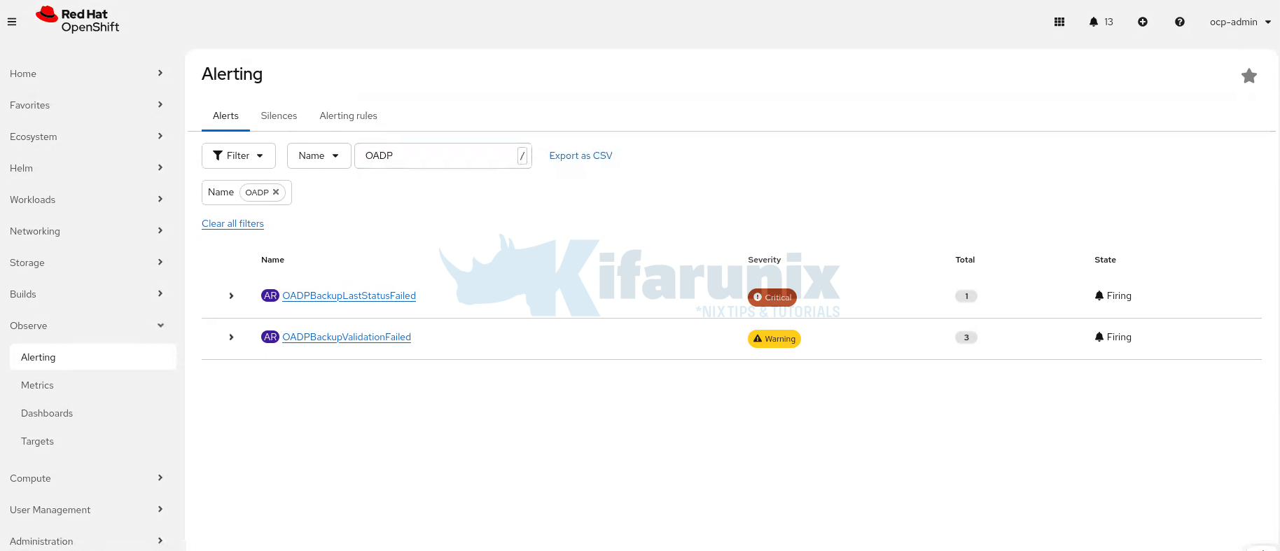Expand the Networking navigation section
Viewport: 1280px width, 551px height.
(x=87, y=231)
